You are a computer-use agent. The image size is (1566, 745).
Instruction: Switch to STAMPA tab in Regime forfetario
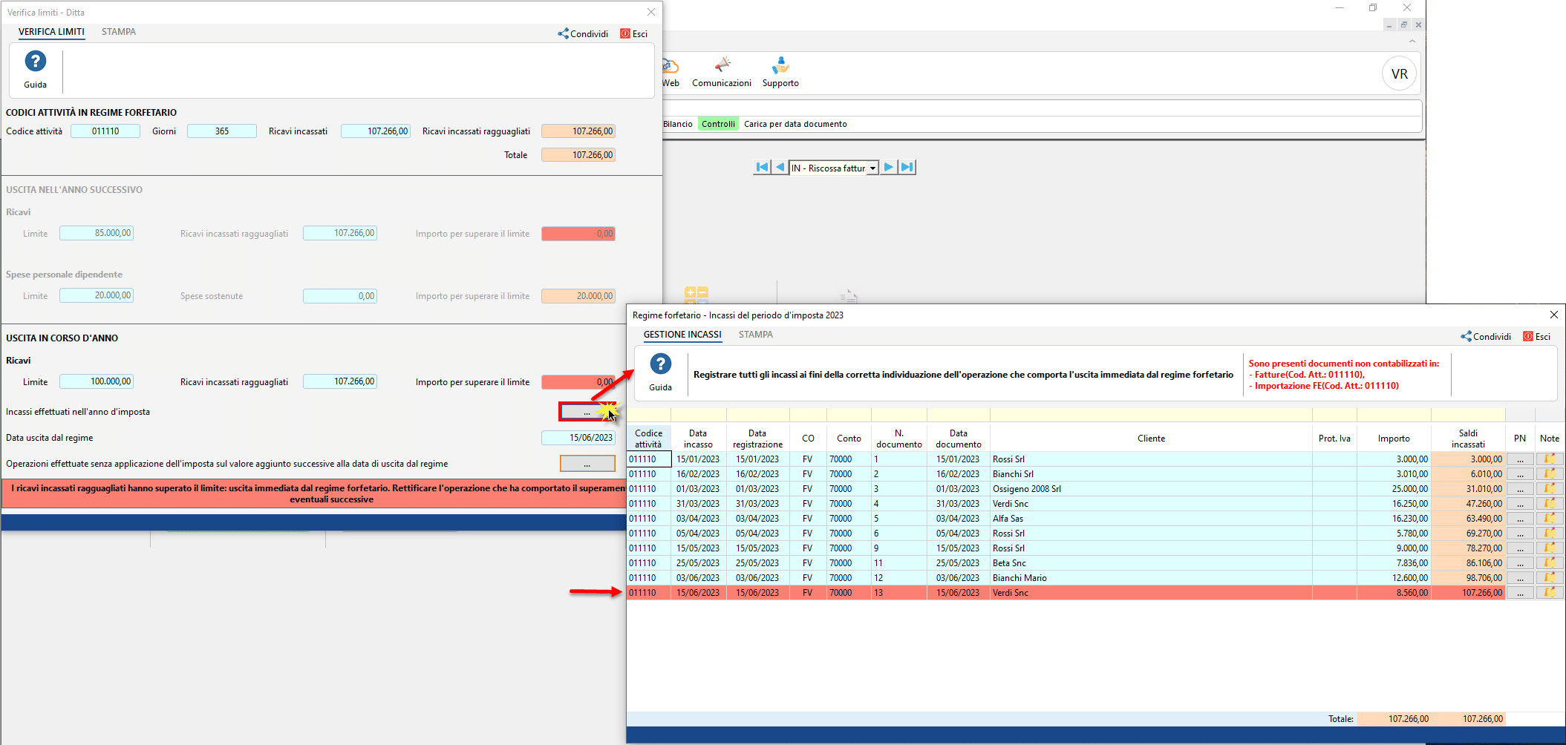tap(756, 335)
